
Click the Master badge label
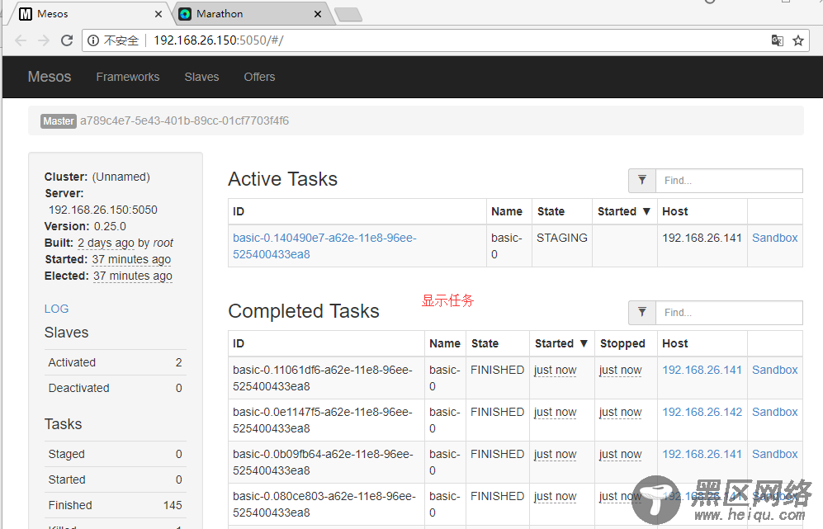pos(59,121)
